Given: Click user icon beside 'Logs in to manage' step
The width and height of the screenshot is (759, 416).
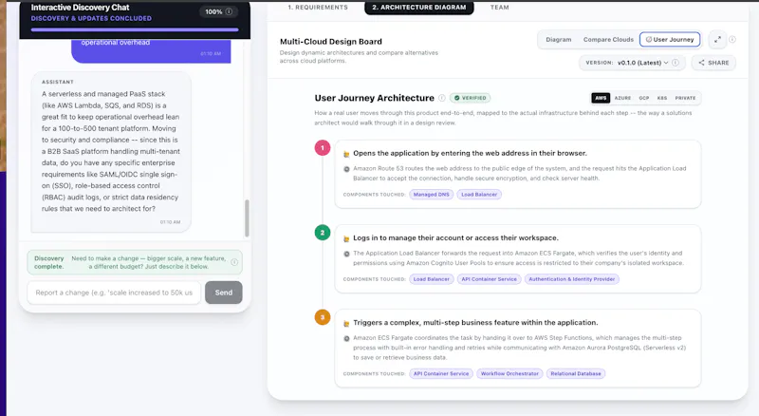Looking at the screenshot, I should [346, 238].
